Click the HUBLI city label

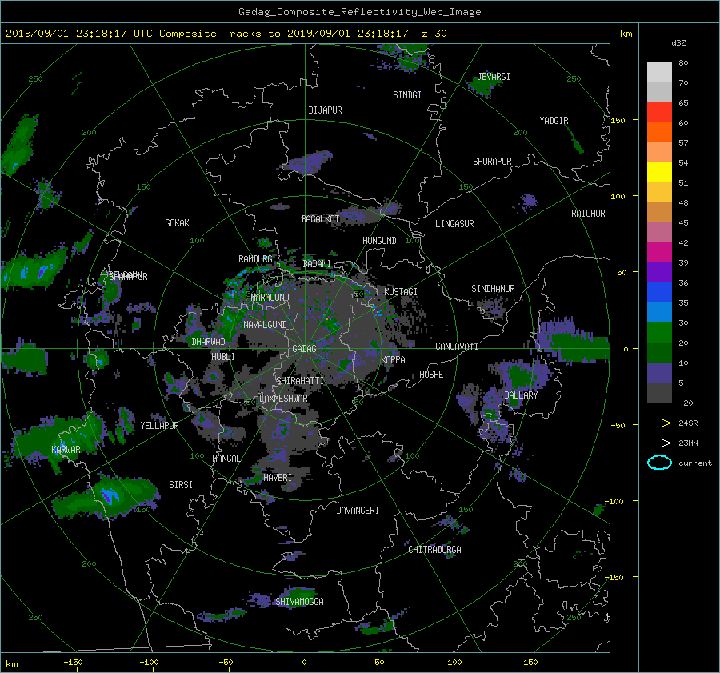pyautogui.click(x=222, y=357)
